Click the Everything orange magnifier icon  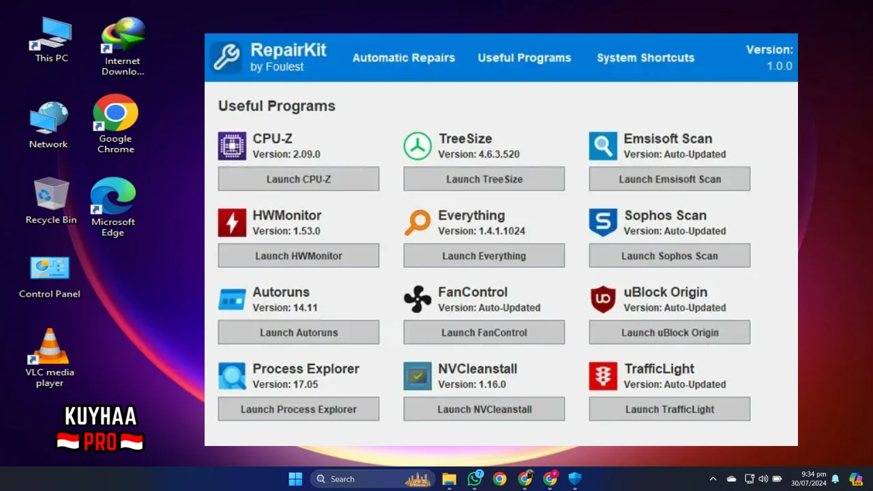click(x=417, y=223)
